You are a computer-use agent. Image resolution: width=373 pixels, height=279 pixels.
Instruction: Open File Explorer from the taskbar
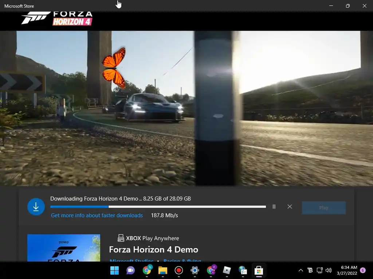pyautogui.click(x=163, y=270)
